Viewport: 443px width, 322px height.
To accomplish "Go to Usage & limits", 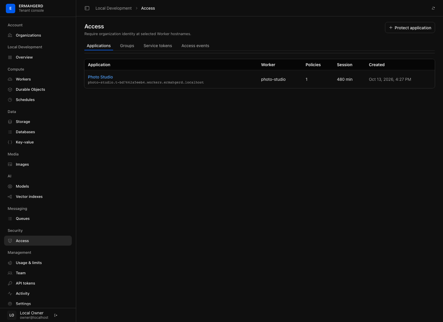I will [38, 263].
